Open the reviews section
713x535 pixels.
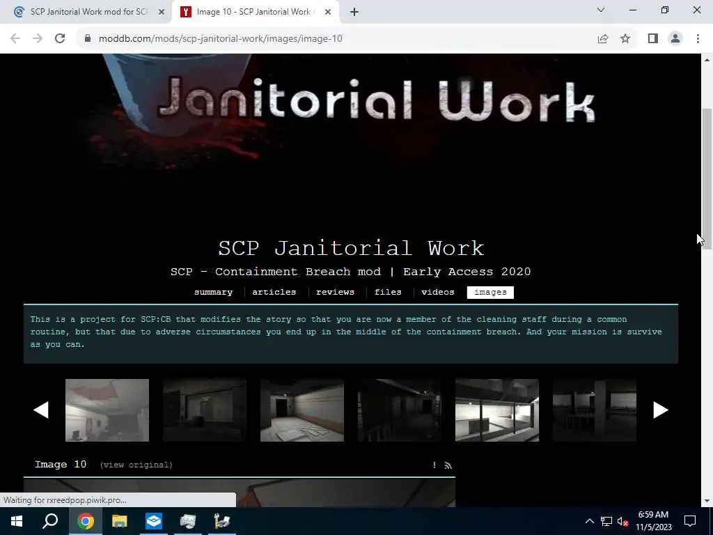pyautogui.click(x=335, y=292)
